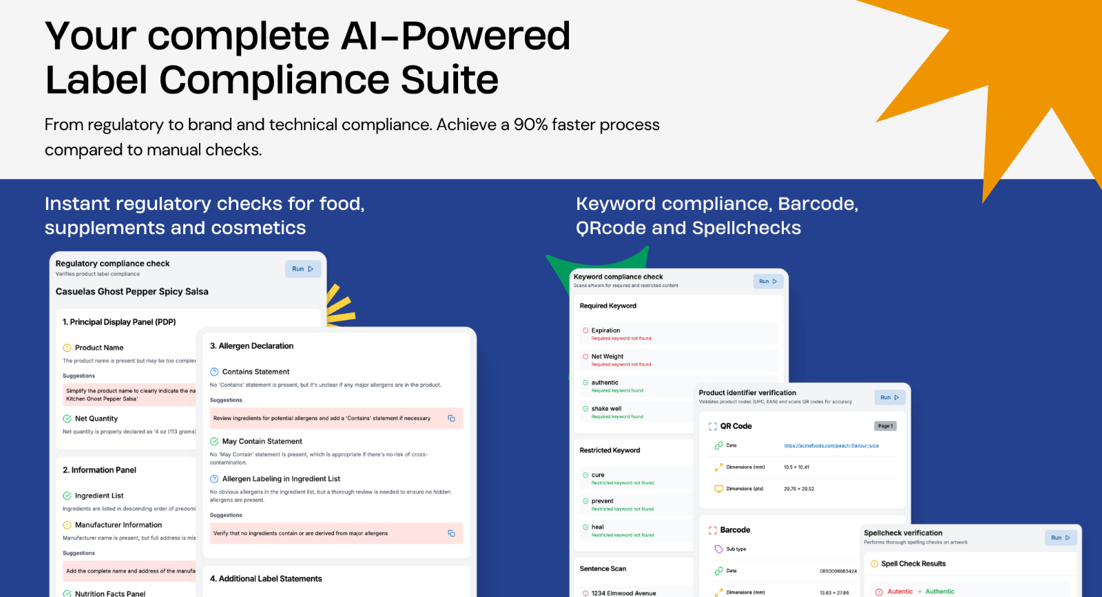The width and height of the screenshot is (1102, 597).
Task: Select the '1. Principal Display Panel (PDP)' heading
Action: click(119, 322)
